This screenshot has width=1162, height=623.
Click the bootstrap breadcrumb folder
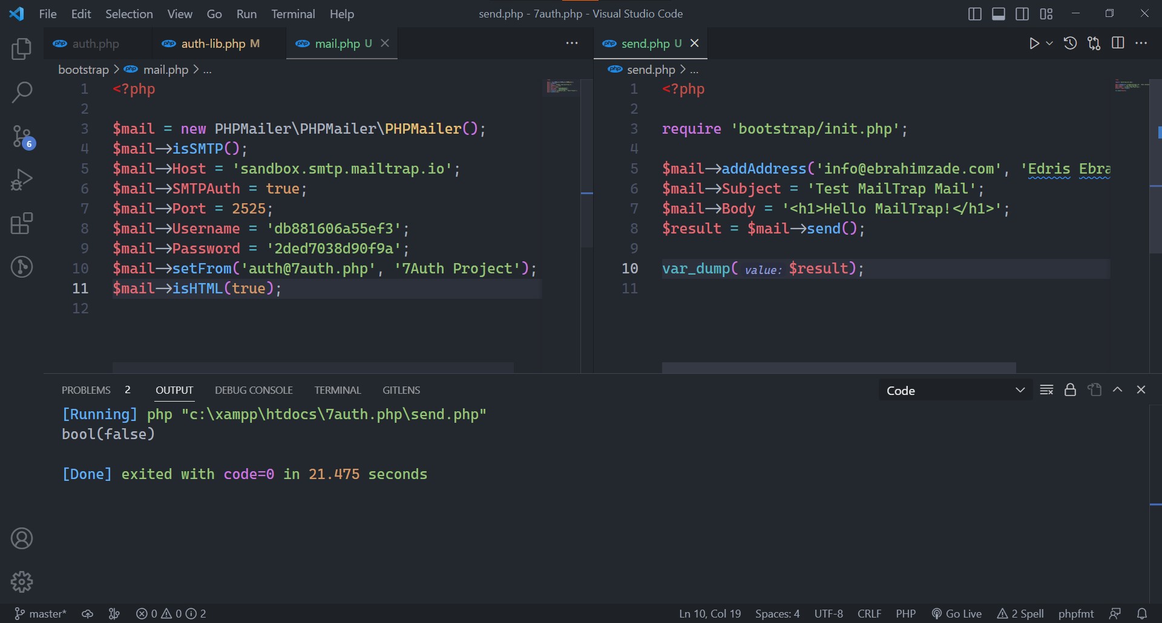(84, 70)
